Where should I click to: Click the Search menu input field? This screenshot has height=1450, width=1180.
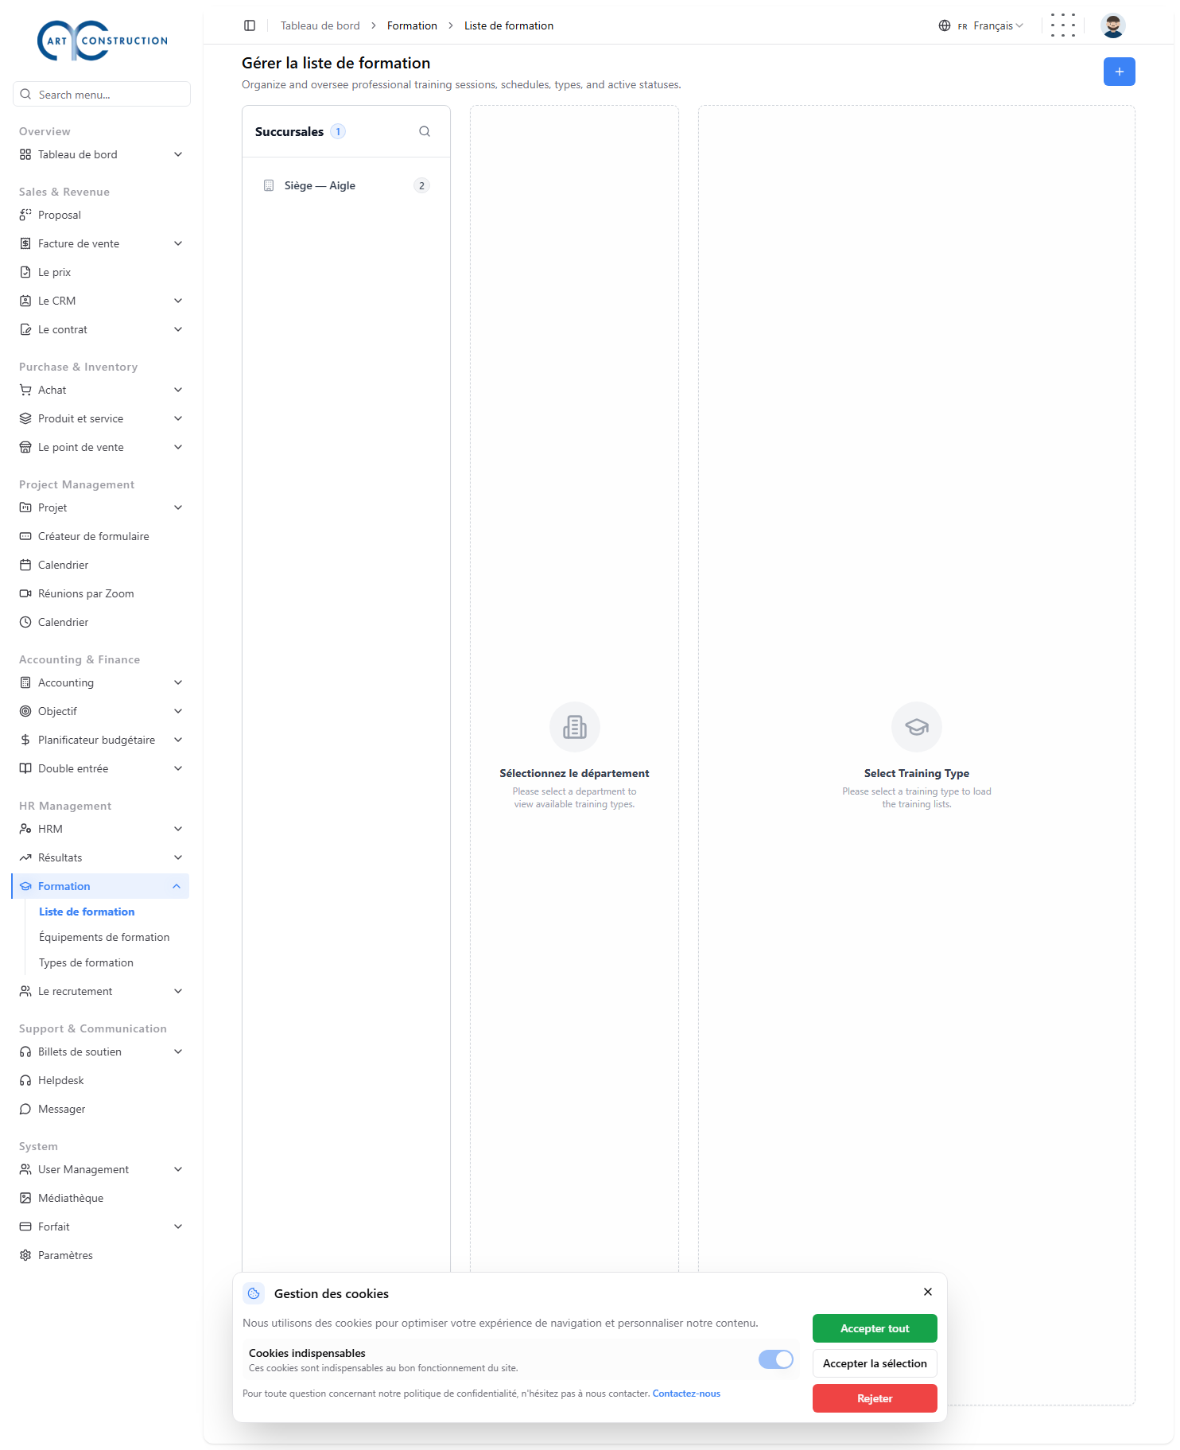point(102,94)
